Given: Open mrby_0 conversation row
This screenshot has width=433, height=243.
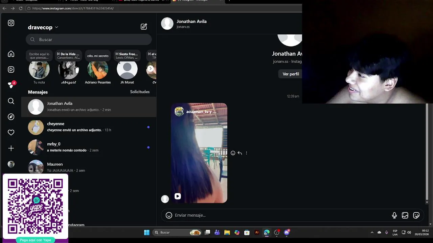Looking at the screenshot, I should (x=89, y=147).
